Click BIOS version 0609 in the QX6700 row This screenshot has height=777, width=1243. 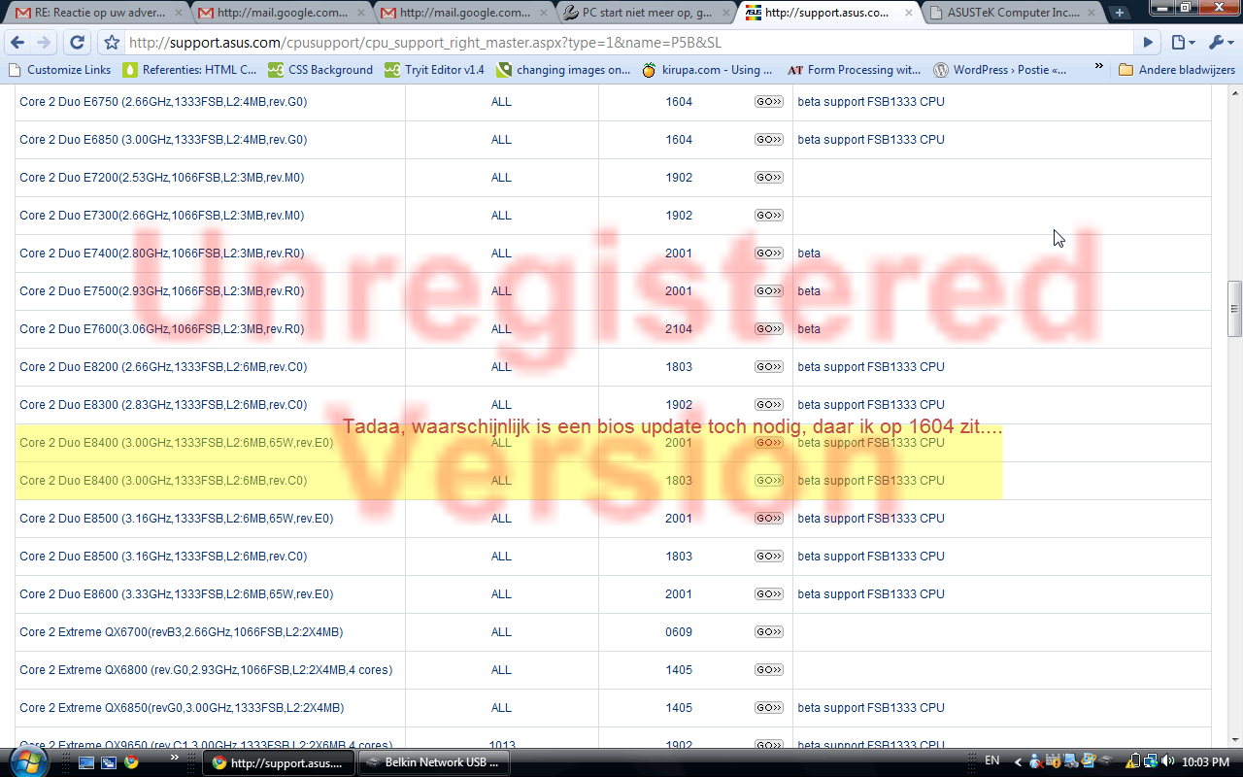[x=679, y=632]
